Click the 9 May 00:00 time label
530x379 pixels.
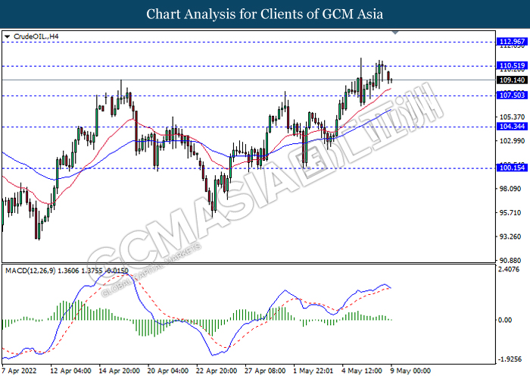click(x=410, y=371)
